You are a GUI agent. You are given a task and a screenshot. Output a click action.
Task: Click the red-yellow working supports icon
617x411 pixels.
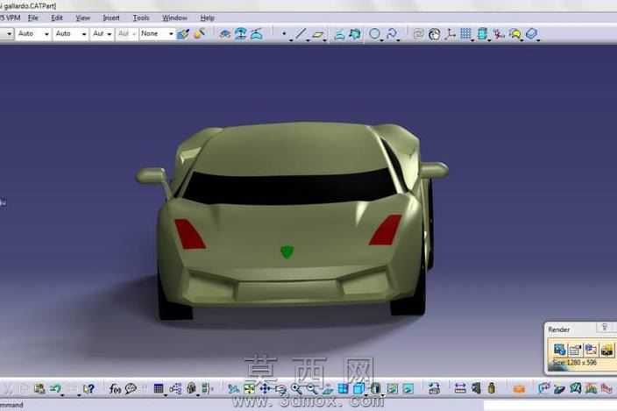click(x=499, y=34)
